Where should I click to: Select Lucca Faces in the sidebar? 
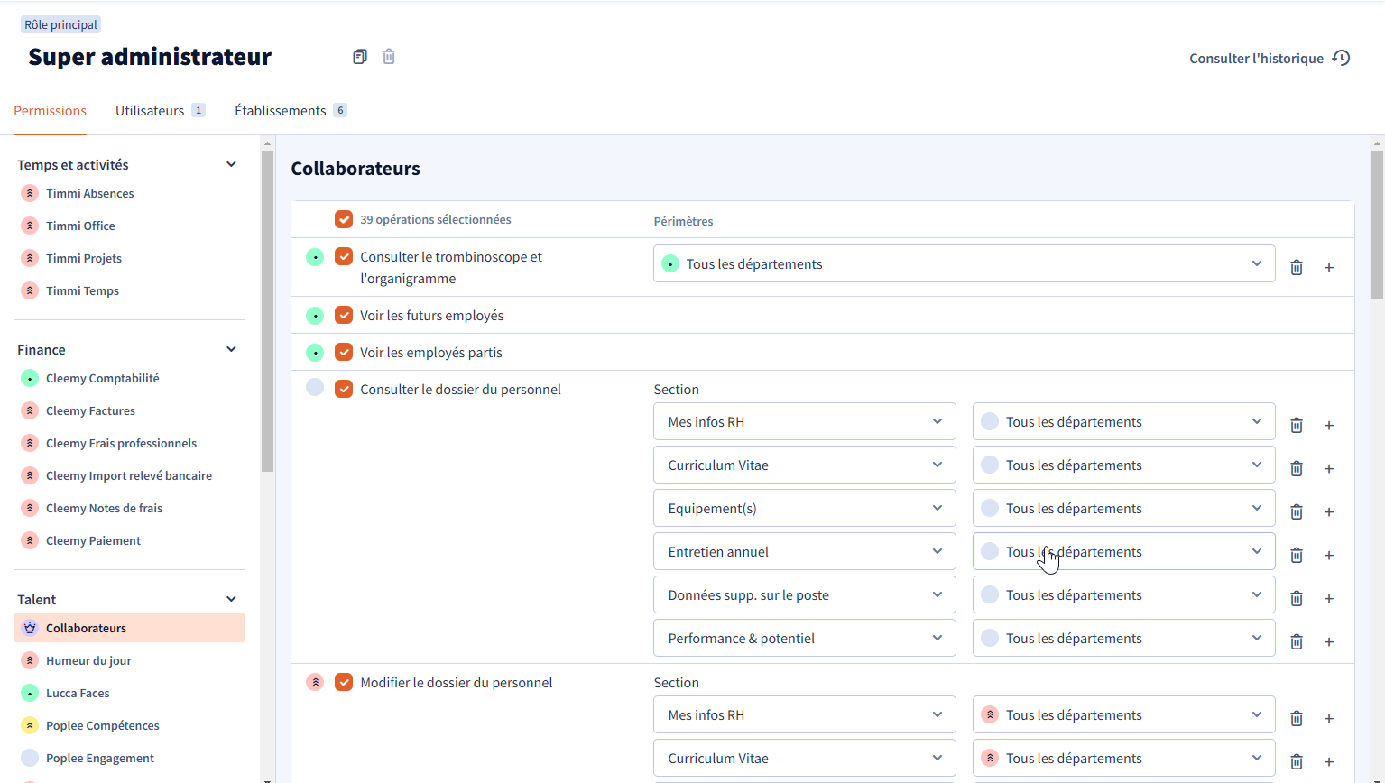pos(129,693)
